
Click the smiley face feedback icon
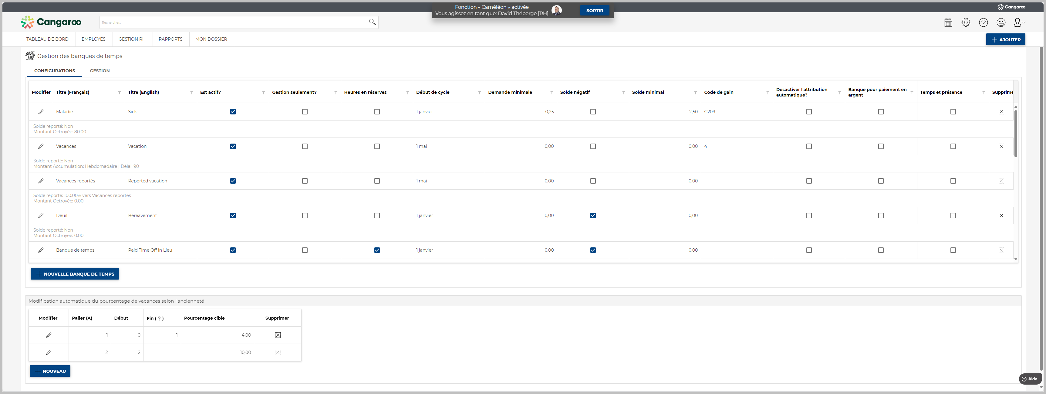pos(1001,23)
